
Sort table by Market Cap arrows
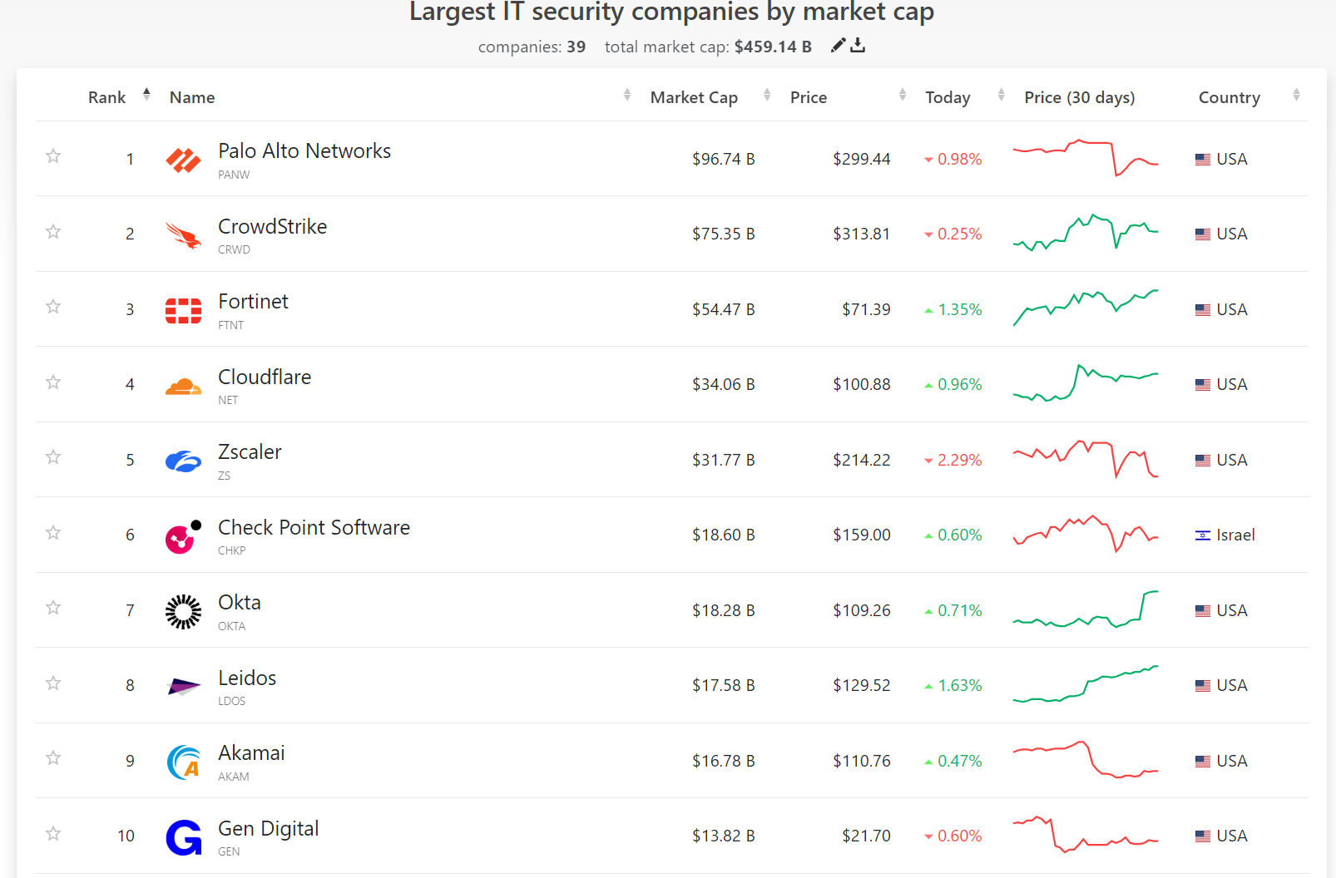click(x=767, y=95)
